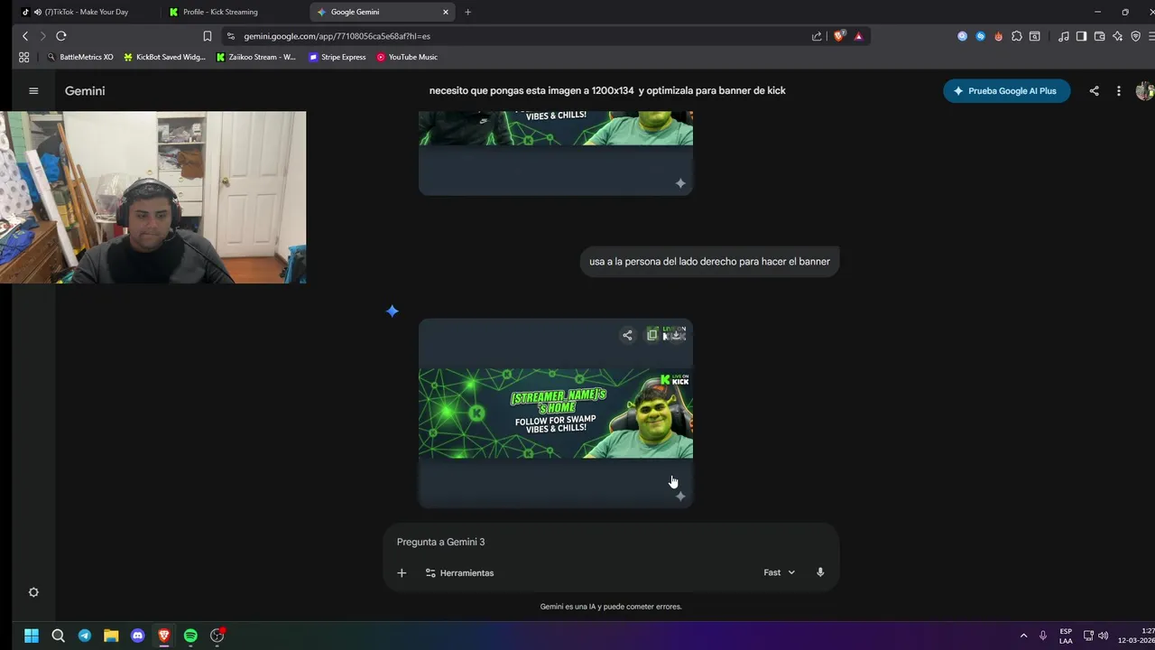Reload the current browser page

[x=60, y=36]
